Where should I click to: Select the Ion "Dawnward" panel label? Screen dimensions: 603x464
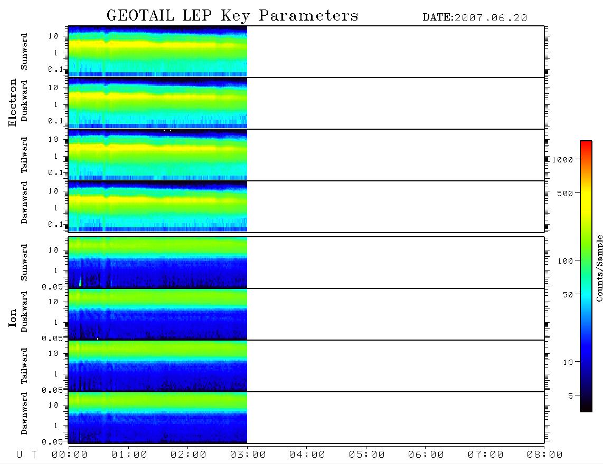tap(24, 413)
